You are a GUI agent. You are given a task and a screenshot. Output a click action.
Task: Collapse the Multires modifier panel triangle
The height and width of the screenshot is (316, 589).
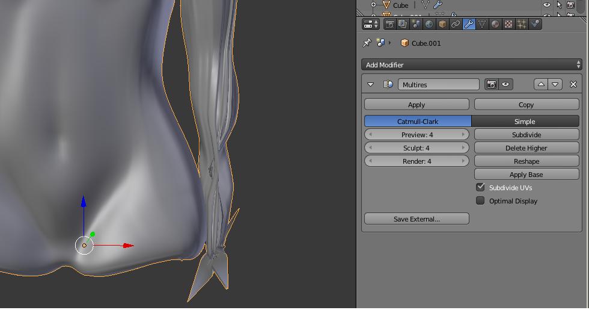pyautogui.click(x=370, y=85)
